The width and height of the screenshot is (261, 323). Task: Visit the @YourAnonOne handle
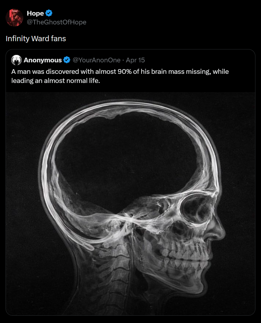pos(96,60)
